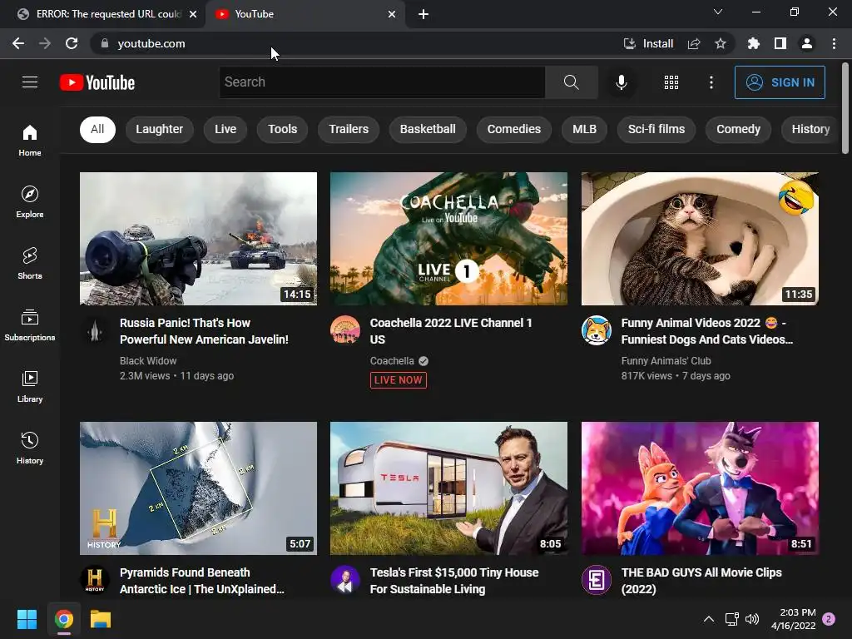Click the page vertical scrollbar

click(x=845, y=109)
